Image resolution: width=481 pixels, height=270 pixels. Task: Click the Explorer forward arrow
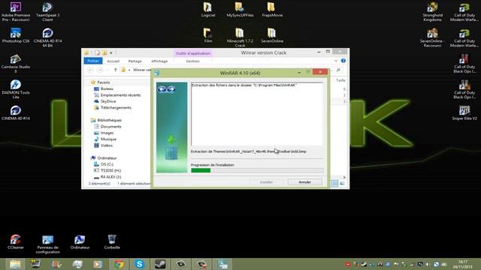100,70
